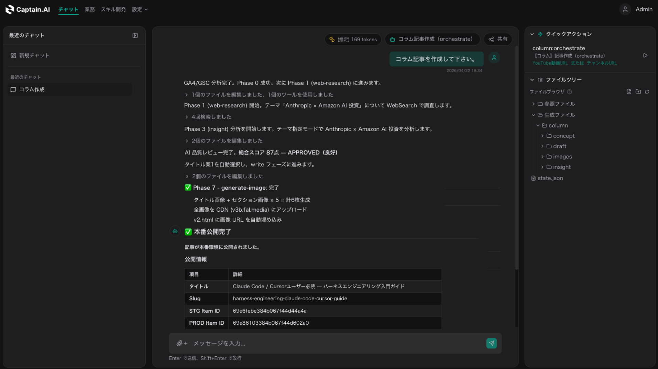Click the chat vertical scrollbar

click(516, 158)
